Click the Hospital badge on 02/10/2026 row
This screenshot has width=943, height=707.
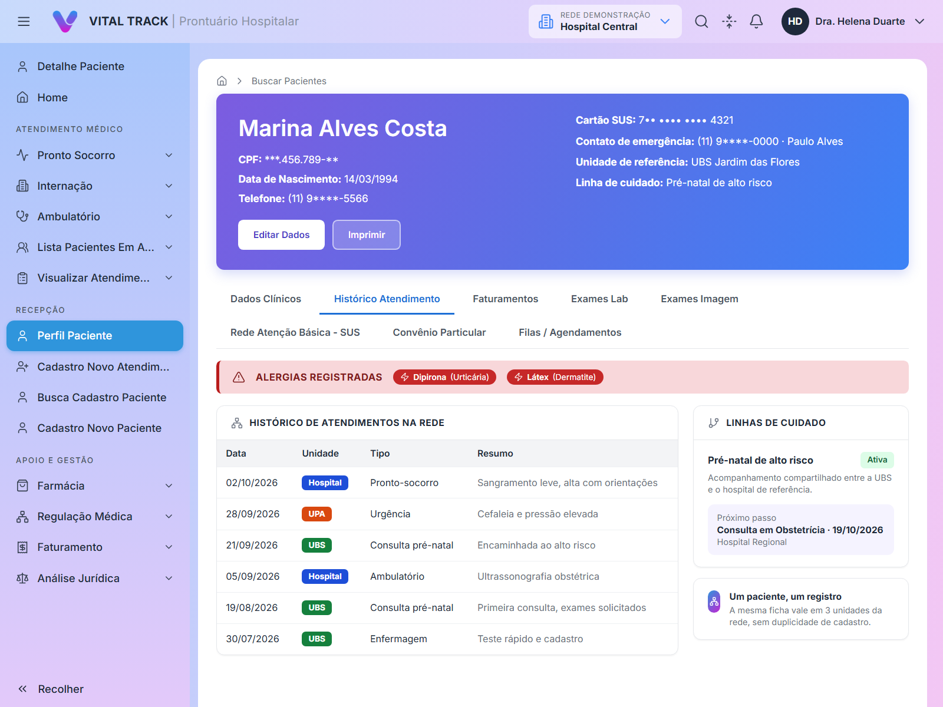coord(325,483)
